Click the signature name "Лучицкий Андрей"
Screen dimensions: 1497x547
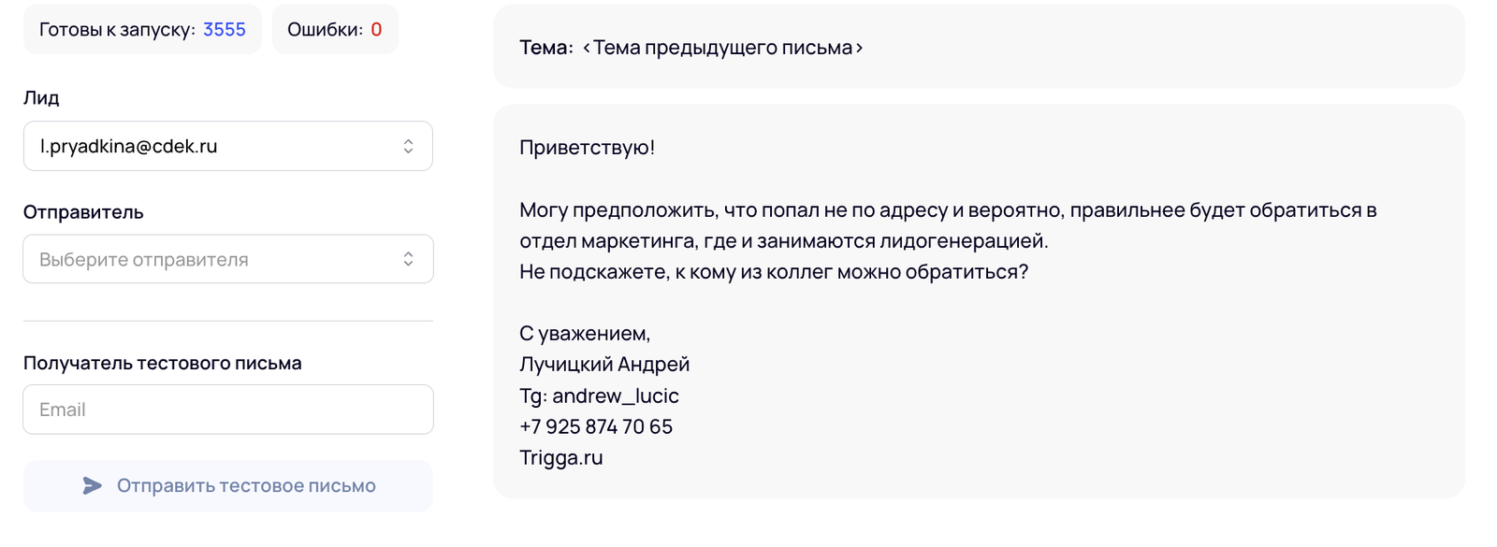(x=604, y=364)
